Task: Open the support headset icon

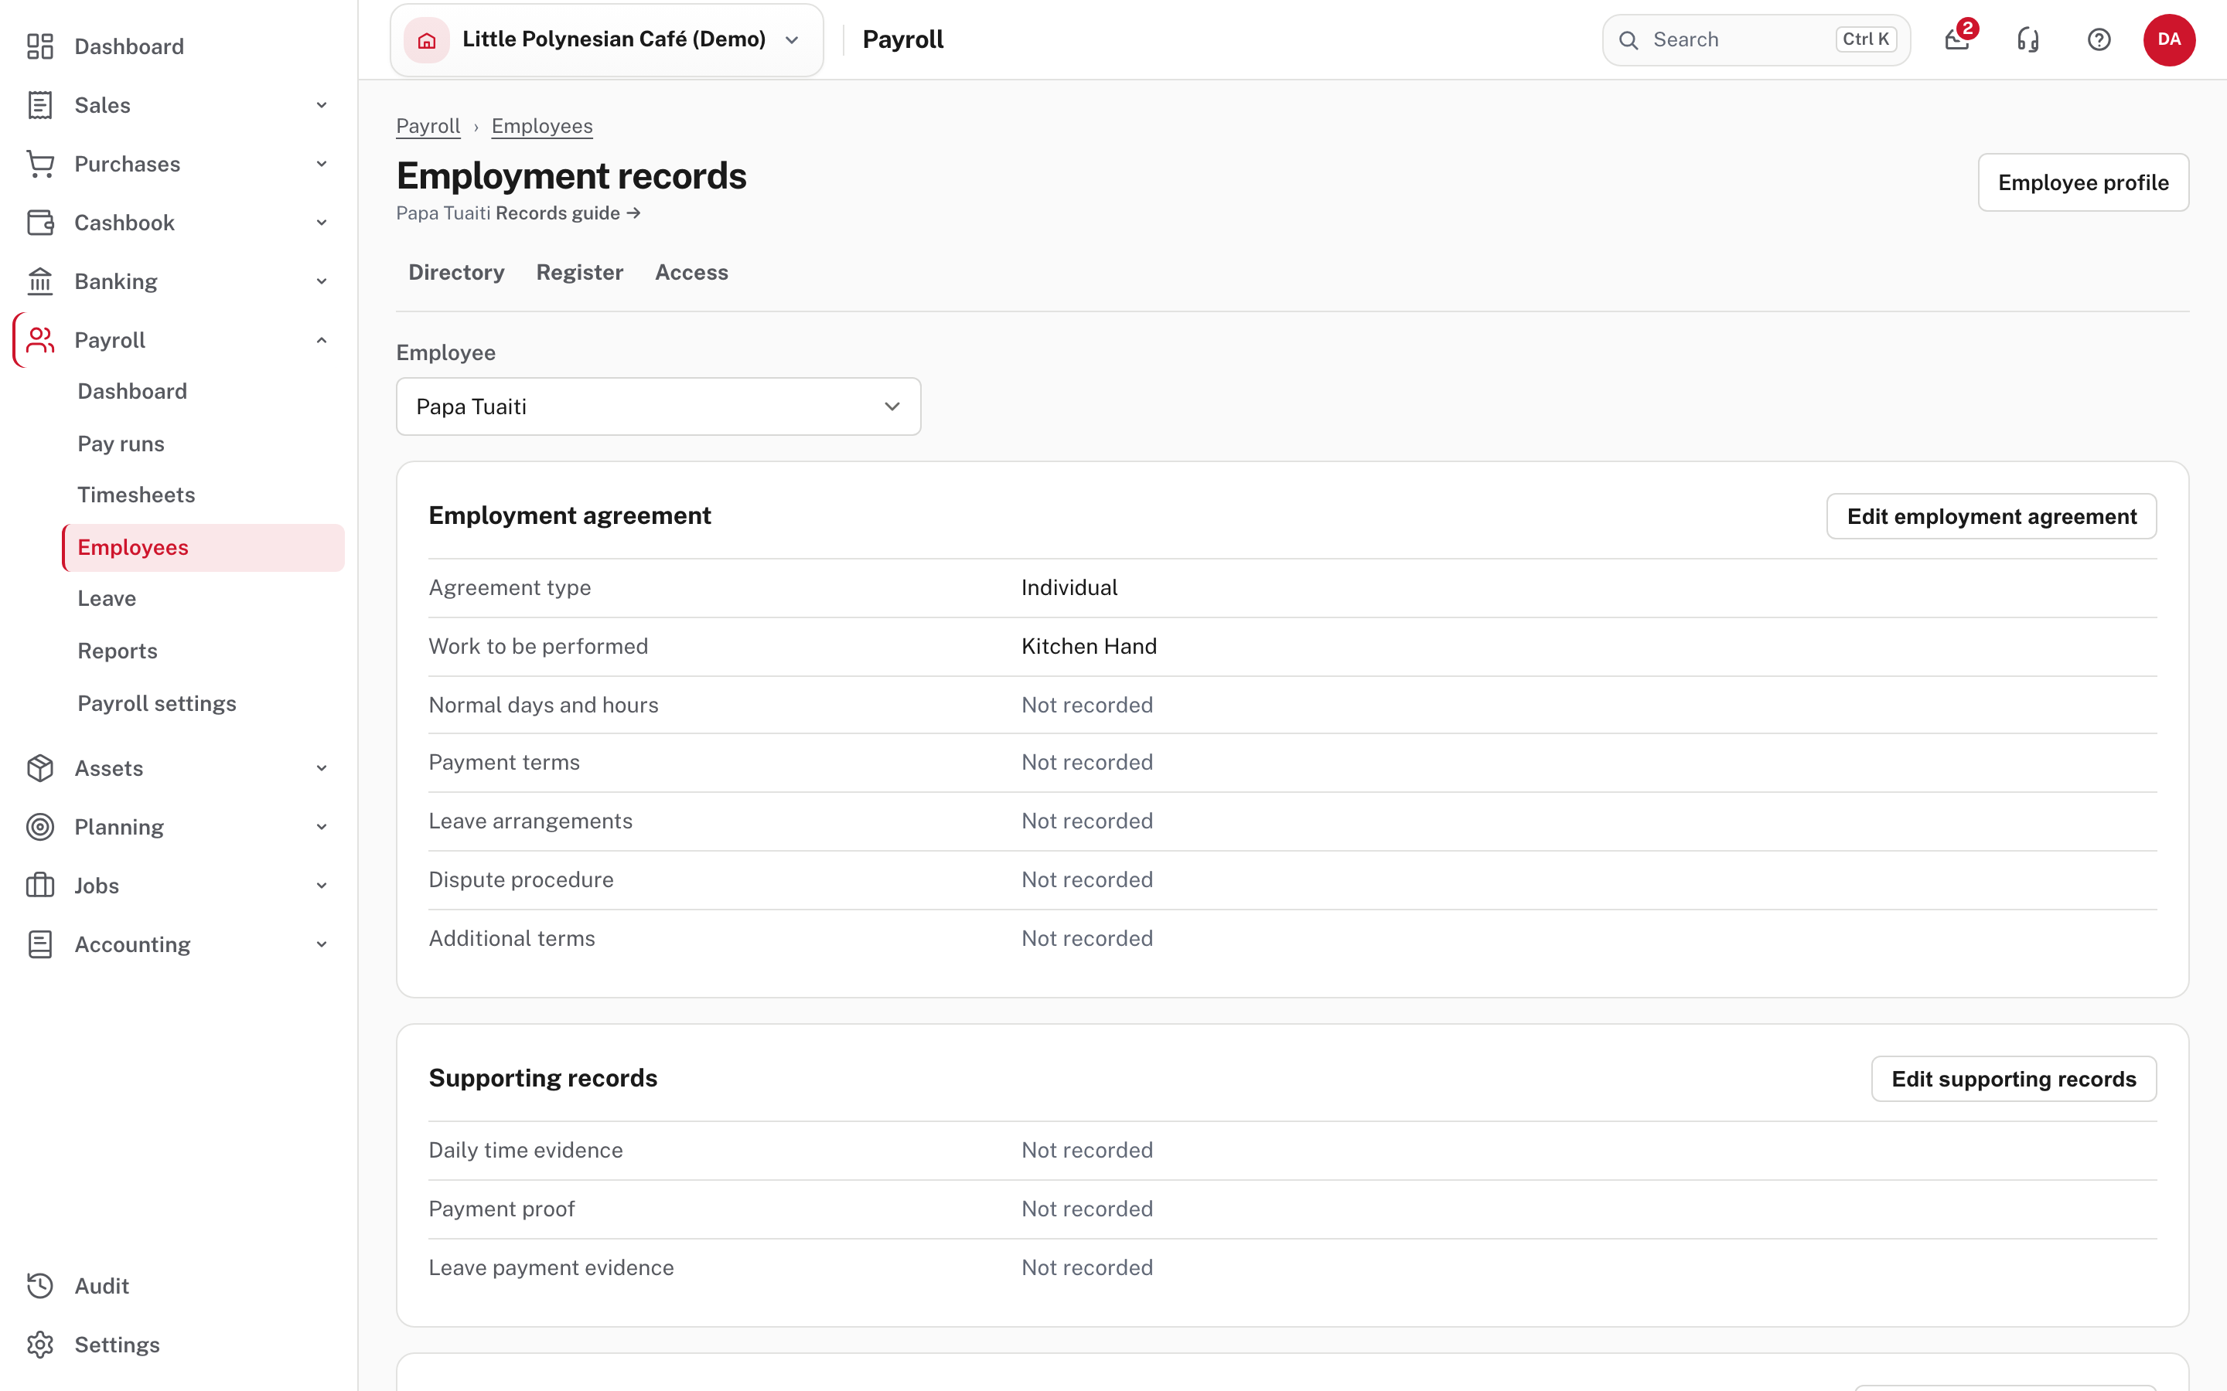Action: 2028,39
